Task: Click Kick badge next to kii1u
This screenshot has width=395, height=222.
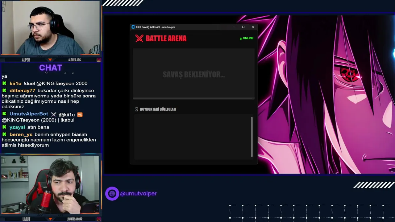Action: tap(4, 83)
